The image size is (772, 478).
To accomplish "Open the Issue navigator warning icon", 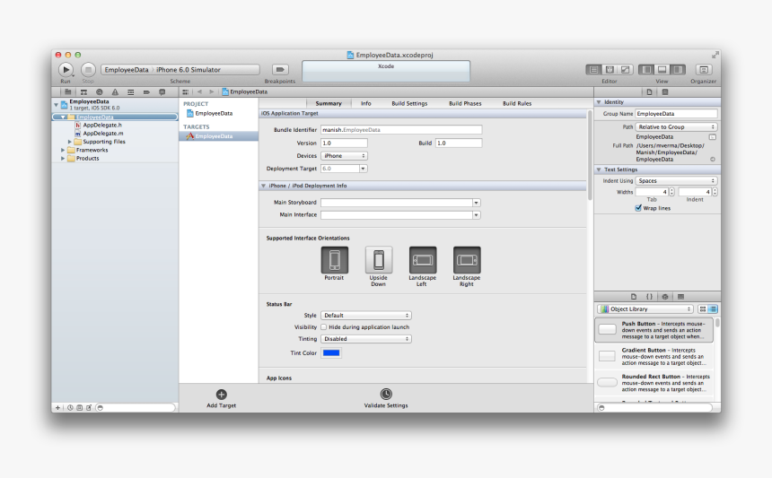I will click(115, 92).
